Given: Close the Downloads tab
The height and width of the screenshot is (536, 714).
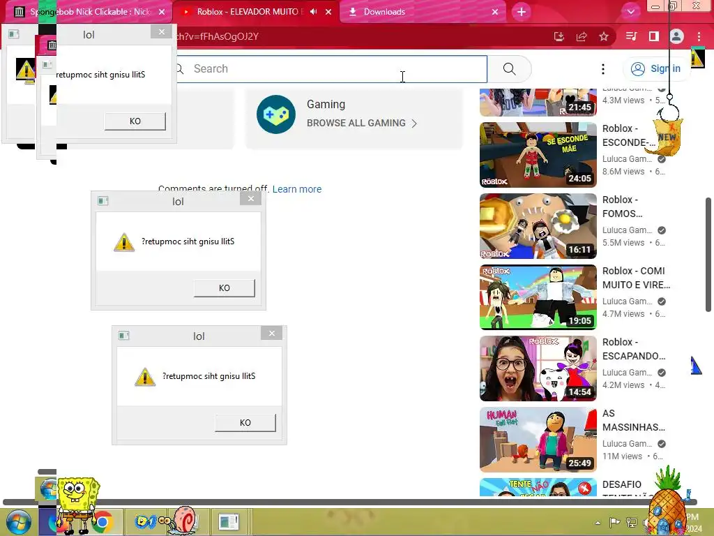Looking at the screenshot, I should click(495, 12).
